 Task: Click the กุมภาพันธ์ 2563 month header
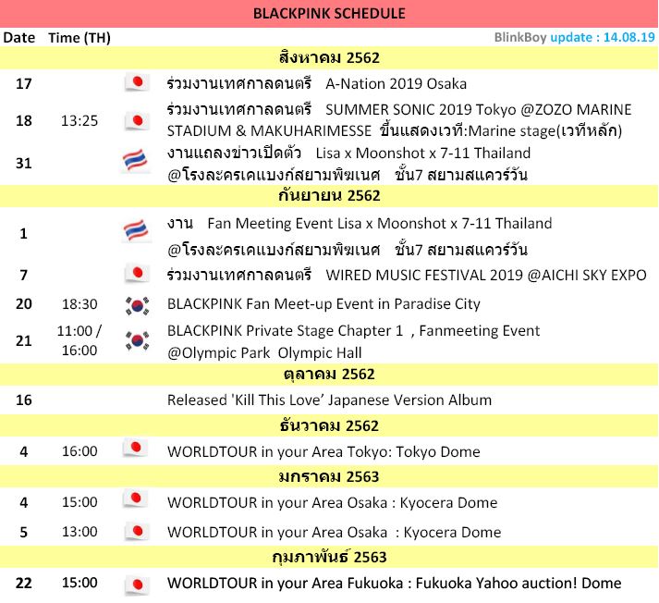pos(329,557)
